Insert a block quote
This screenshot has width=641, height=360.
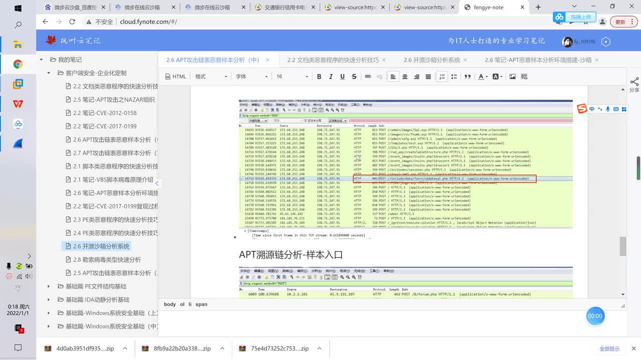467,76
